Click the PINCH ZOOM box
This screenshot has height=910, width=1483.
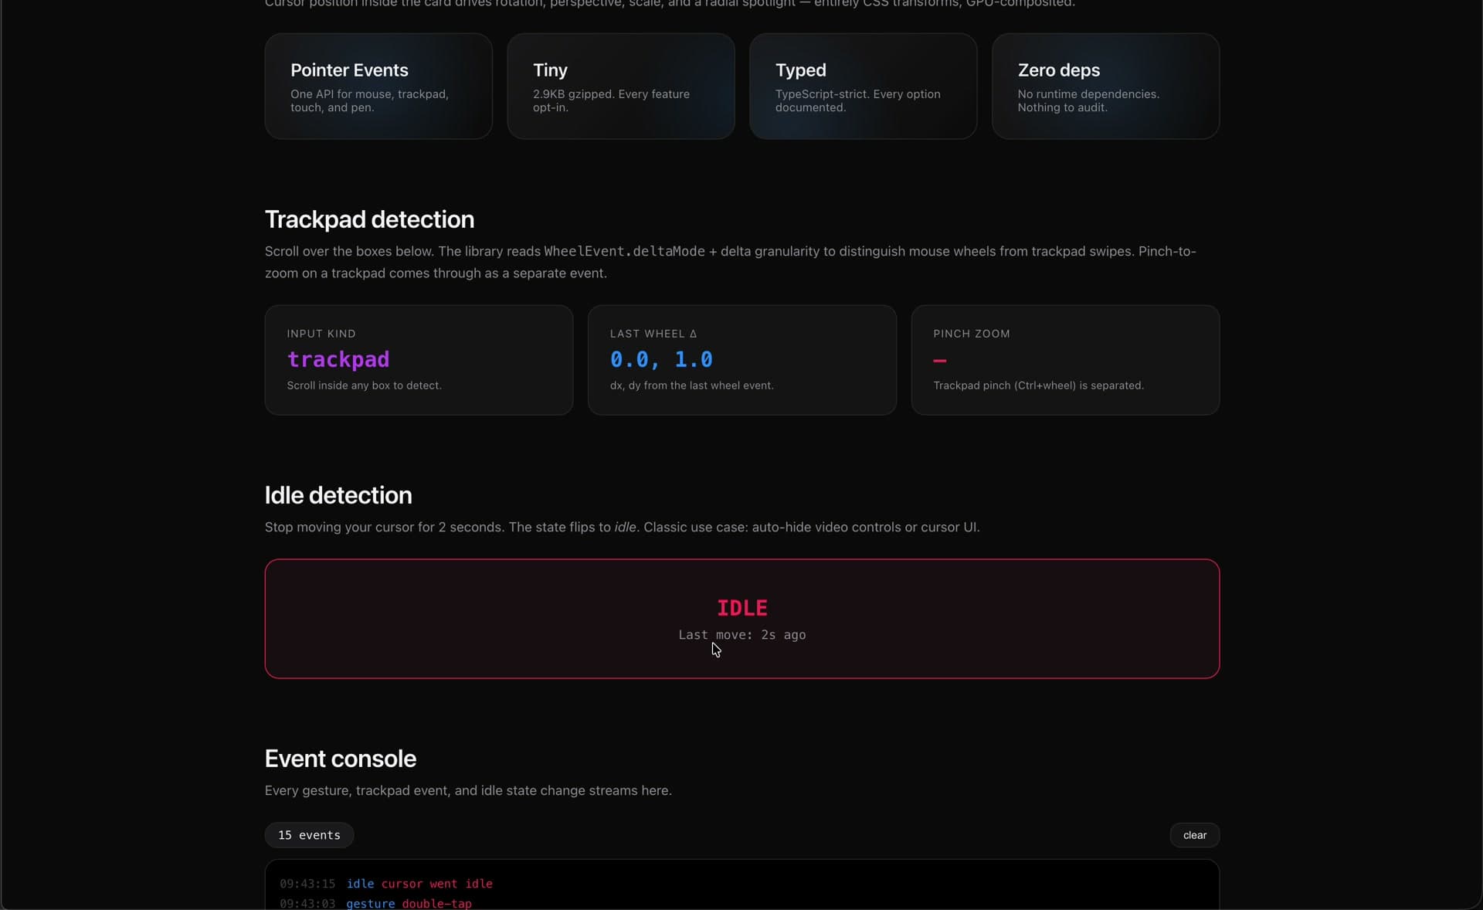(x=1066, y=360)
